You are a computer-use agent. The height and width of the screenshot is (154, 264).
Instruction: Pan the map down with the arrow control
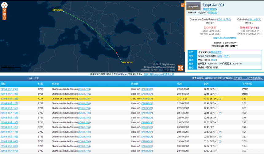tap(4, 7)
